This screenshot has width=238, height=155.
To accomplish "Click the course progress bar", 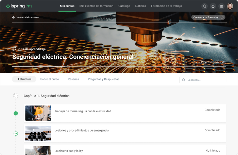I will pyautogui.click(x=119, y=66).
